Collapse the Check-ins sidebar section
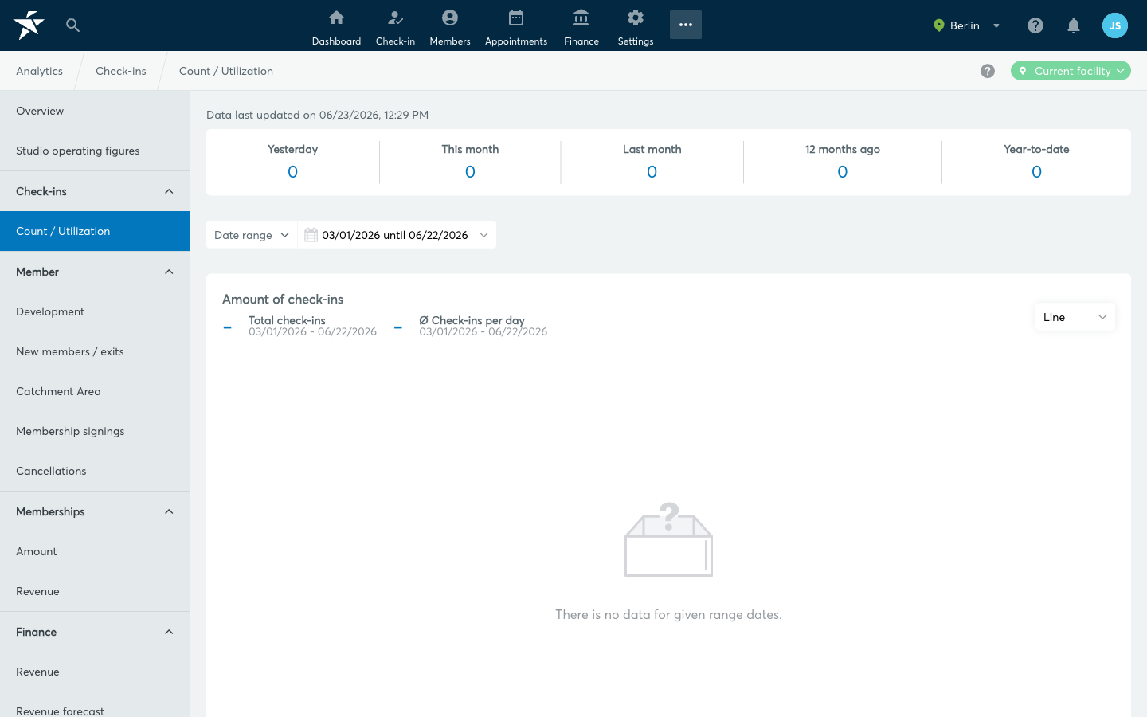The height and width of the screenshot is (717, 1147). [x=95, y=191]
